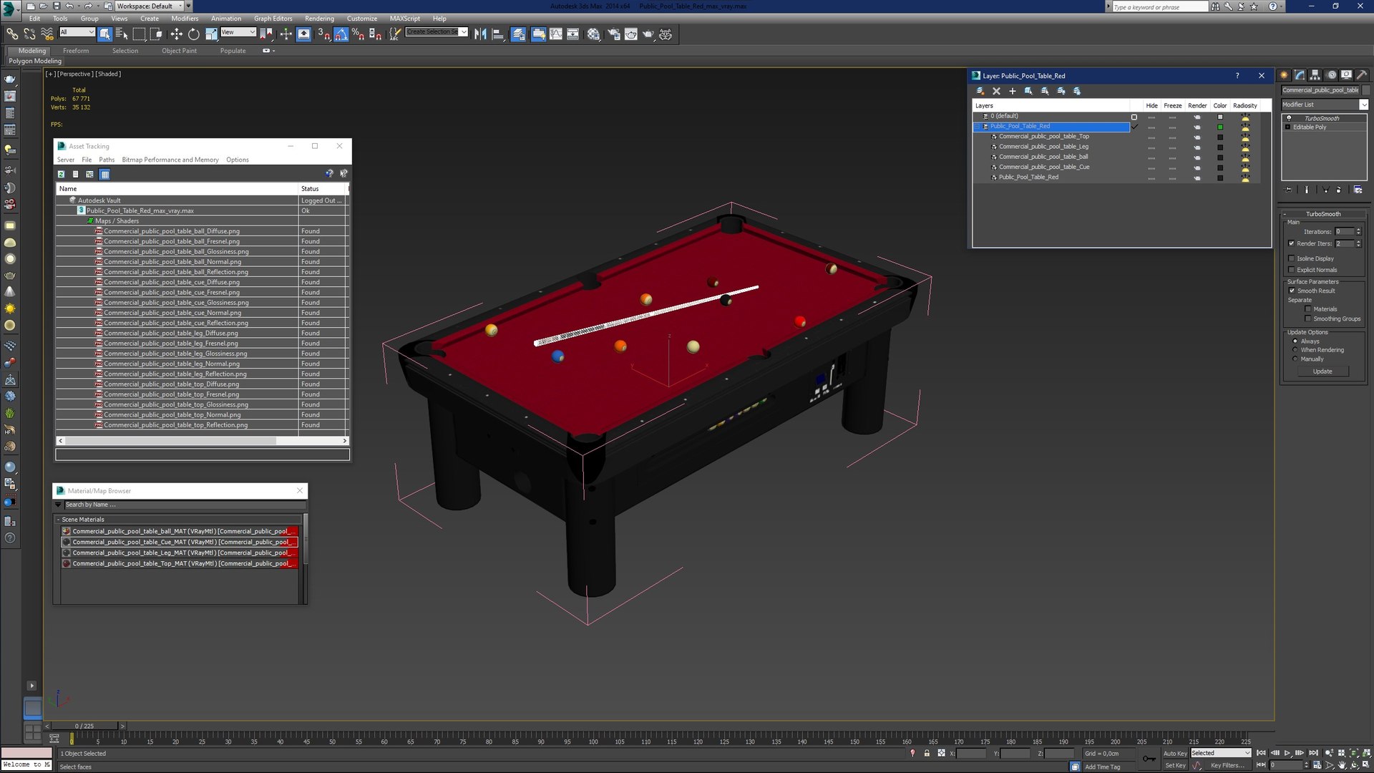Viewport: 1374px width, 773px height.
Task: Switch to the Freeform ribbon tab
Action: pyautogui.click(x=76, y=51)
